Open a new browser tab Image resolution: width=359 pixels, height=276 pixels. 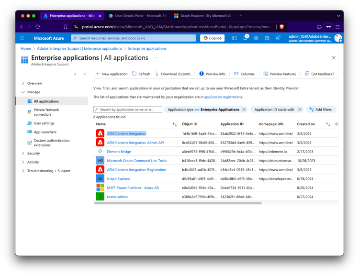(241, 16)
